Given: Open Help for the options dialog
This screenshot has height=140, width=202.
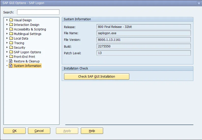Looking at the screenshot, I should (x=92, y=131).
